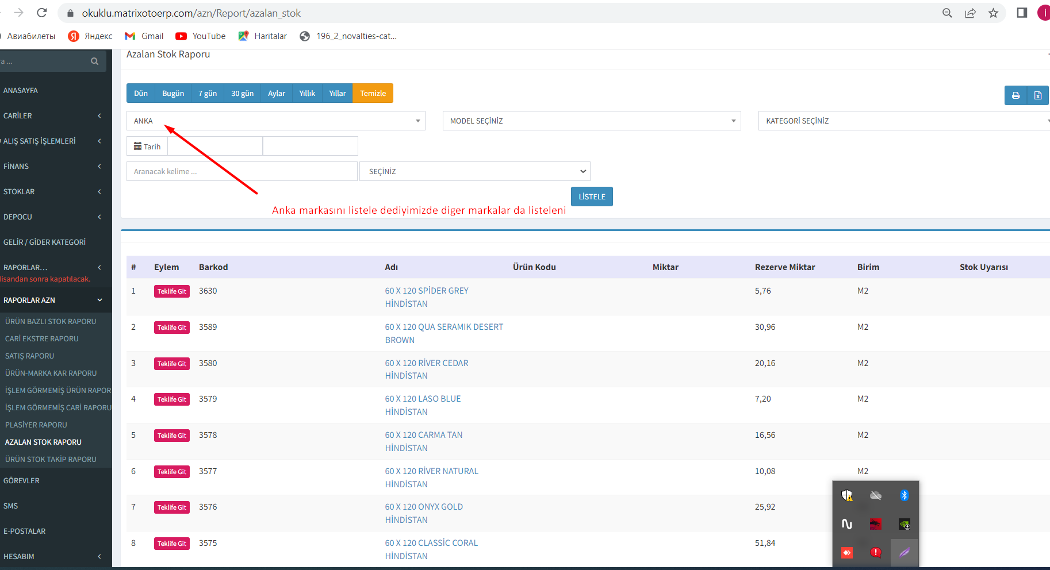Click the orange Temizle button
Image resolution: width=1050 pixels, height=570 pixels.
coord(373,93)
